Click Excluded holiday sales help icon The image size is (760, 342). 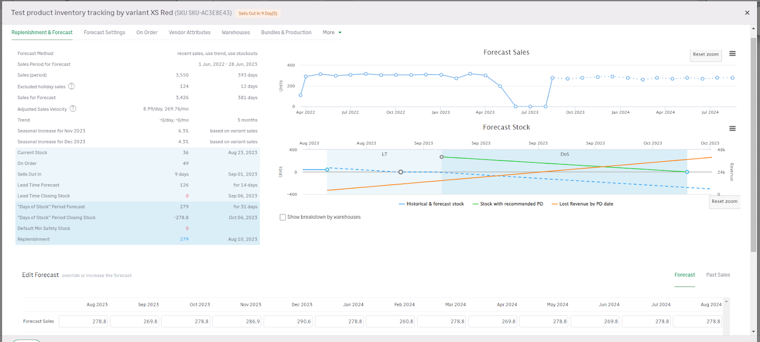[71, 86]
